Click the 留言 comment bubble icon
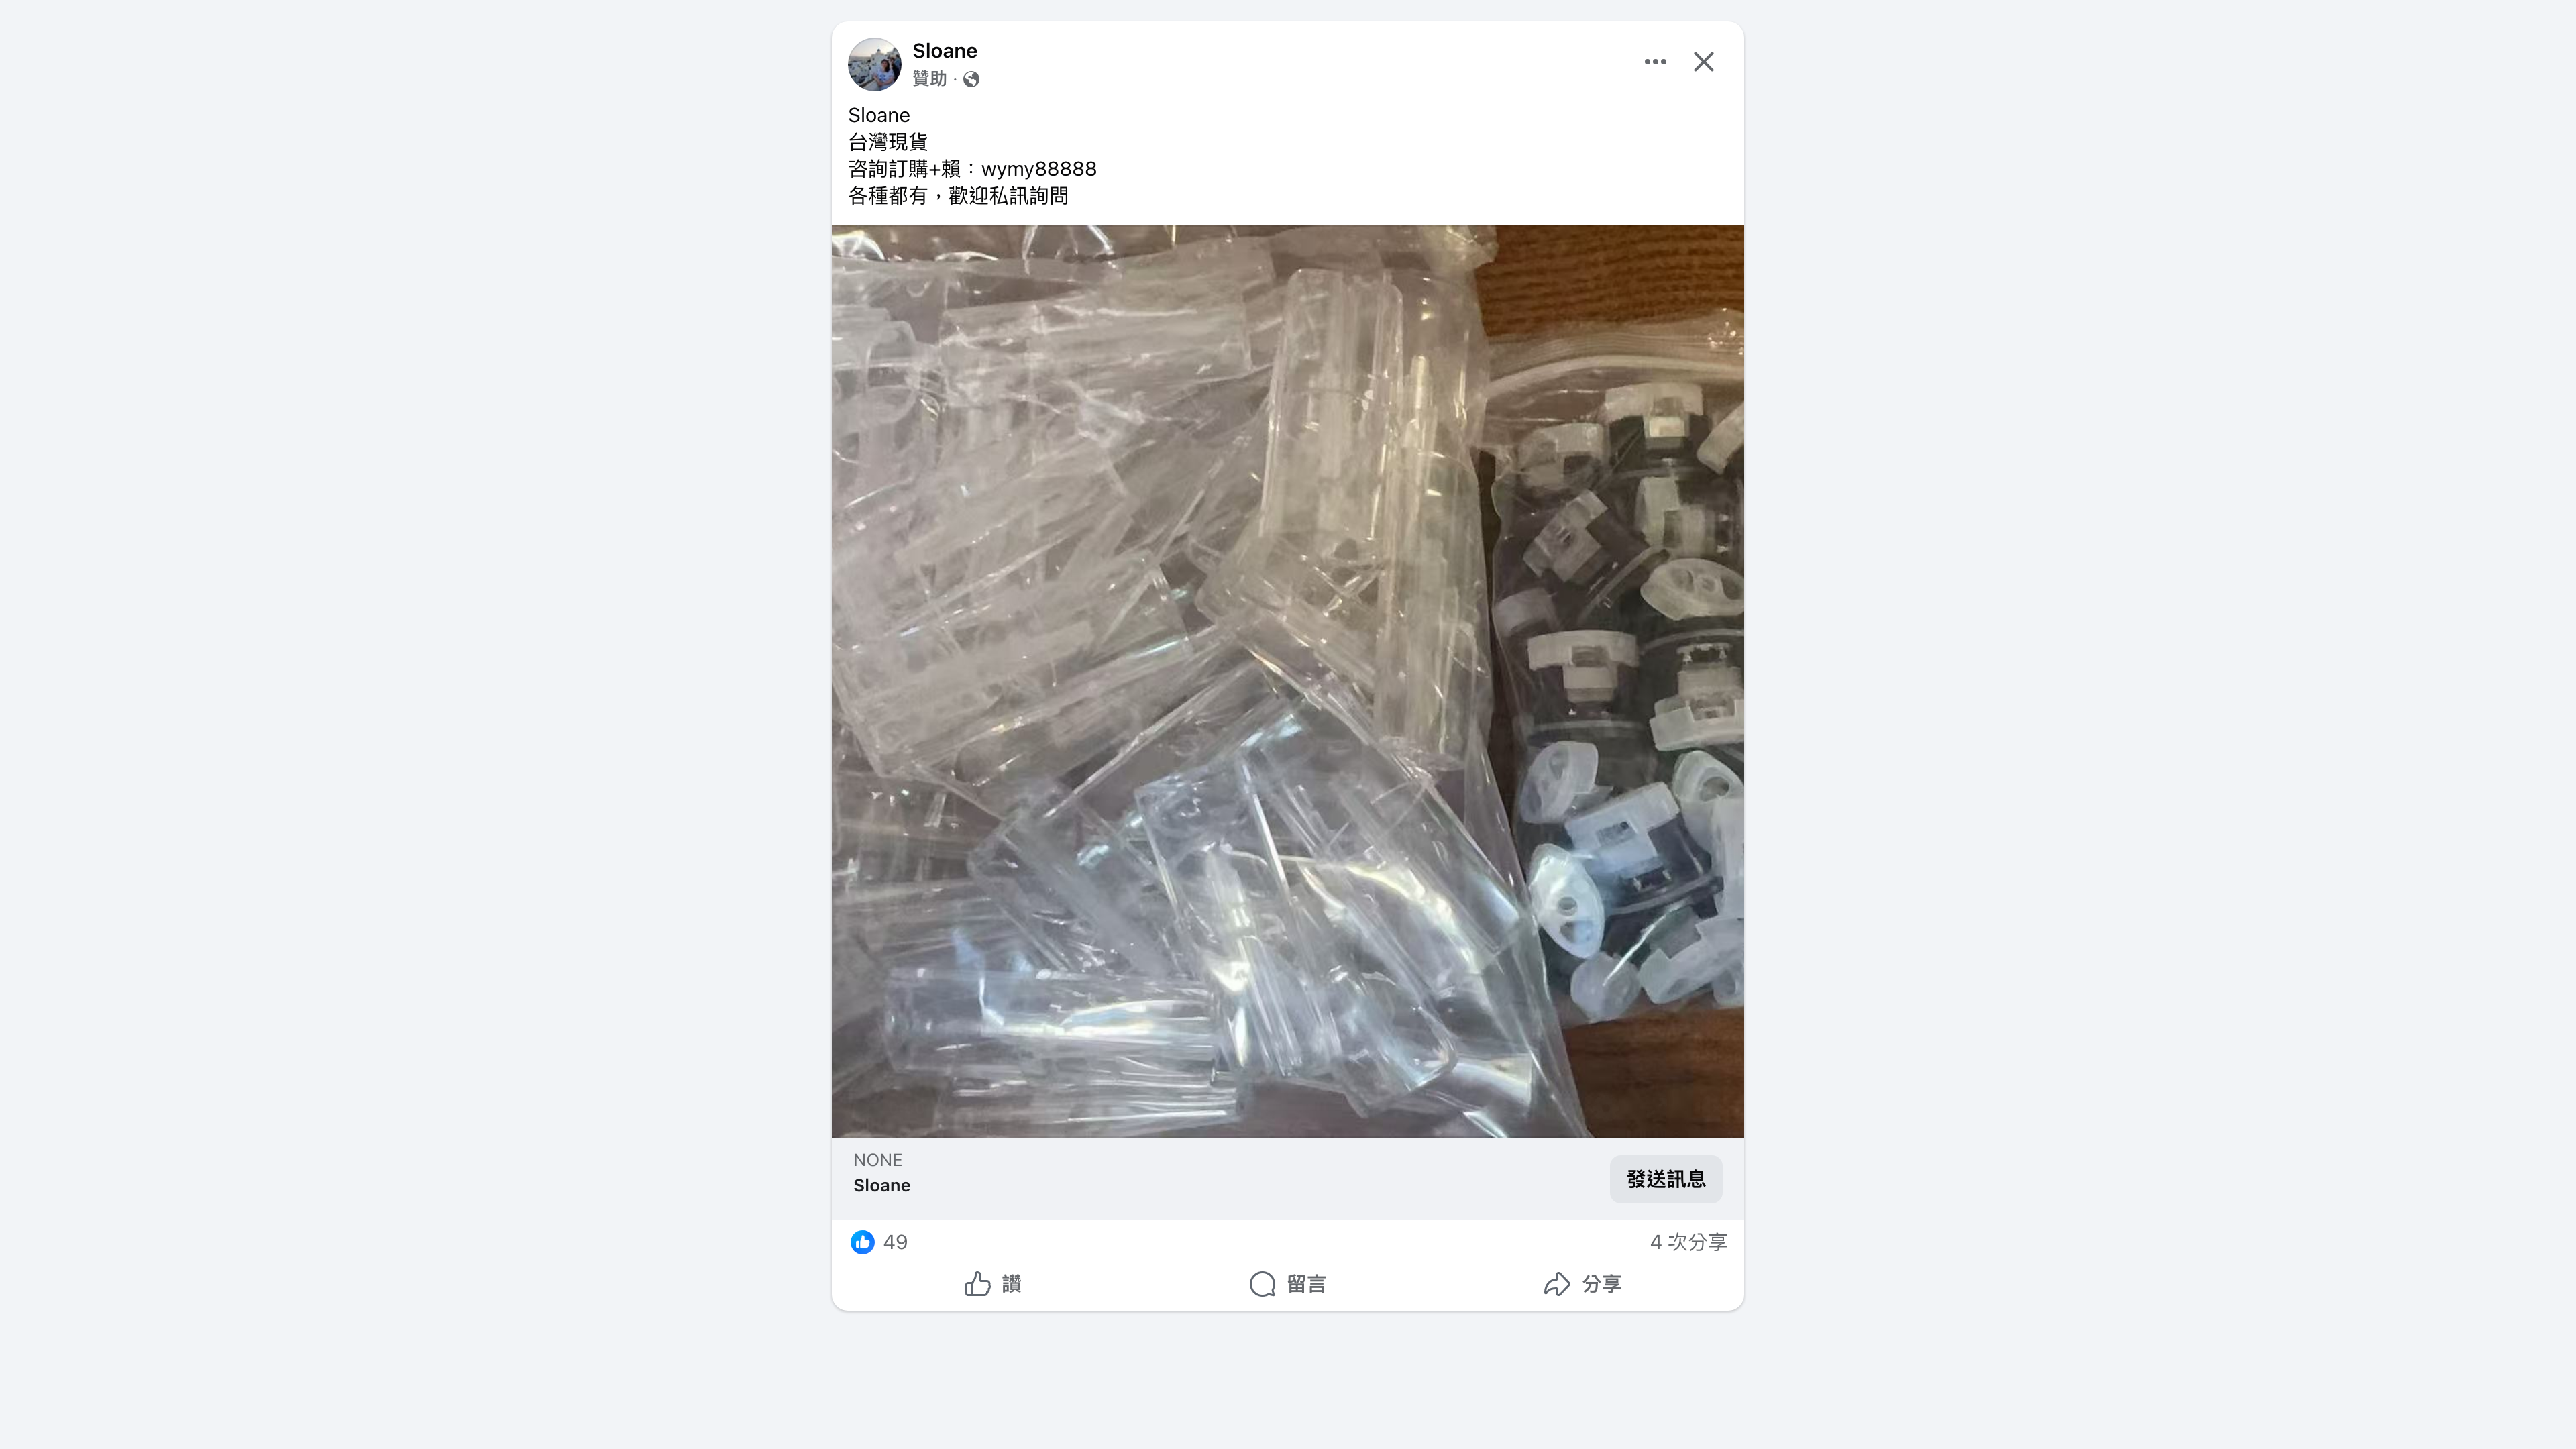This screenshot has width=2576, height=1449. (1262, 1284)
